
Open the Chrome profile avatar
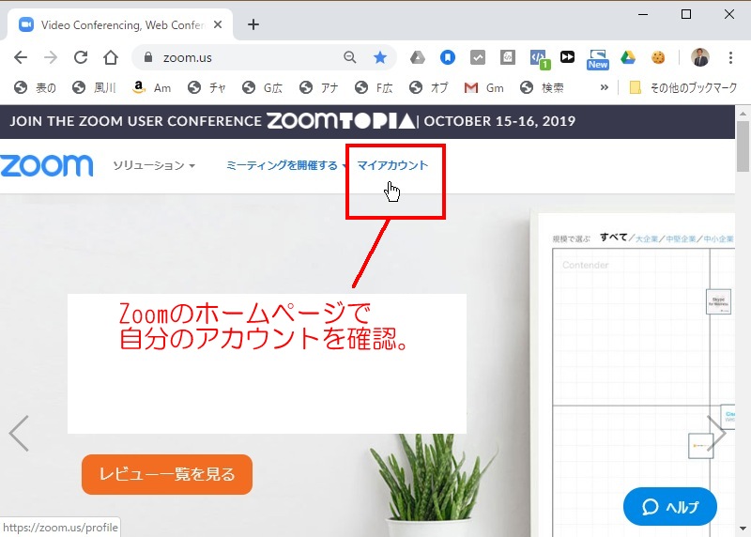[700, 57]
